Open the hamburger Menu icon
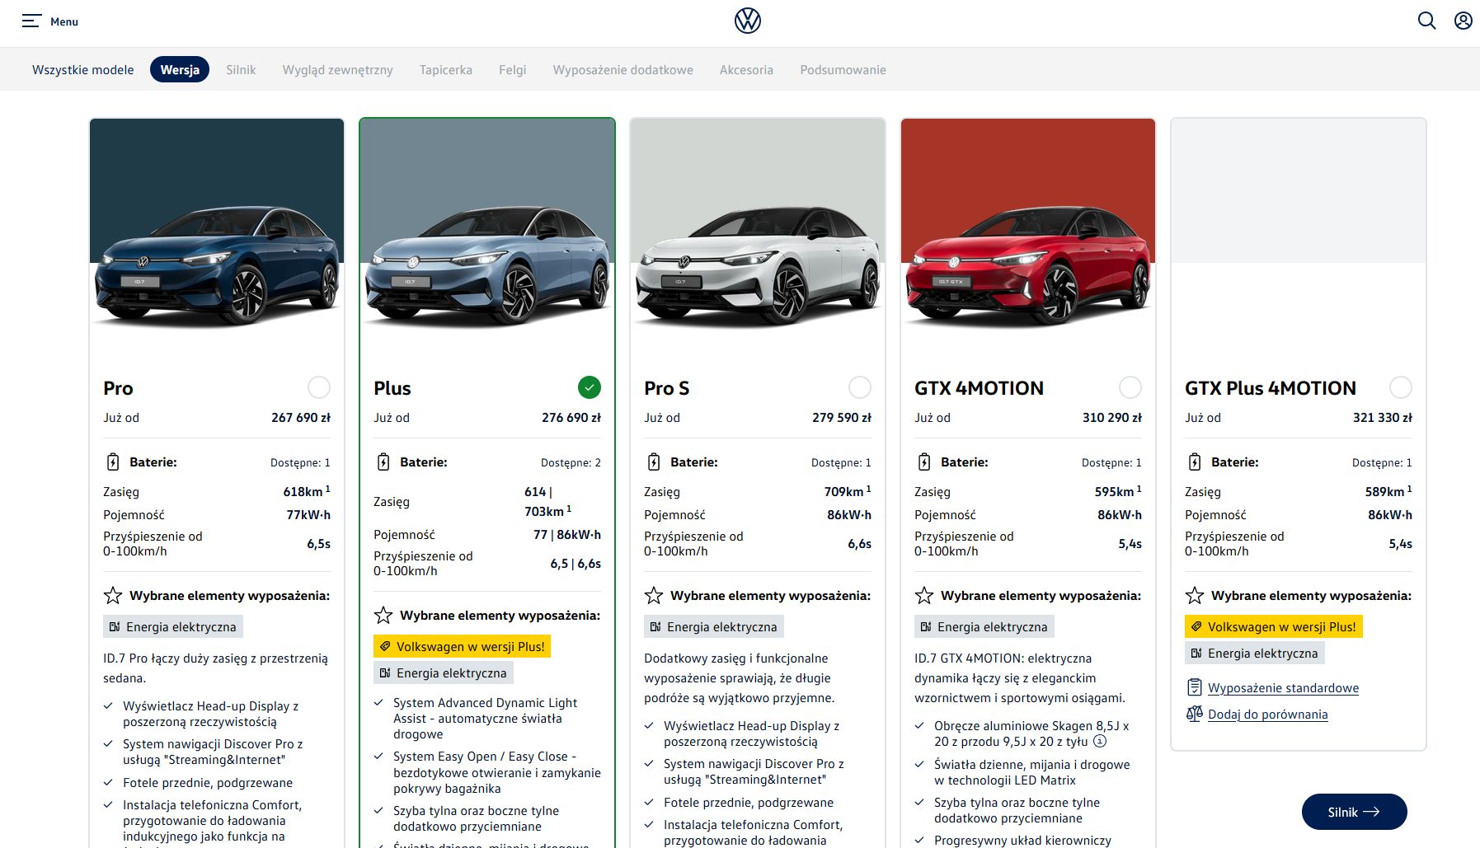Image resolution: width=1480 pixels, height=848 pixels. click(x=31, y=21)
